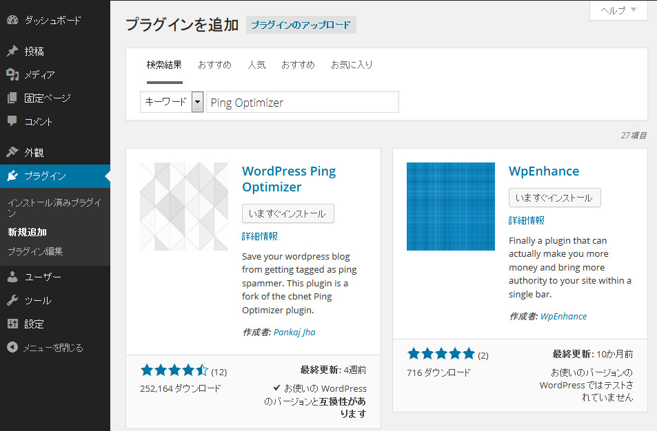657x431 pixels.
Task: Select 新規追加 submenu item
Action: [28, 232]
